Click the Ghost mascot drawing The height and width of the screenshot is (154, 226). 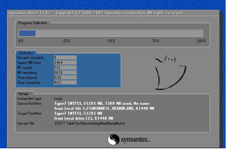(171, 72)
